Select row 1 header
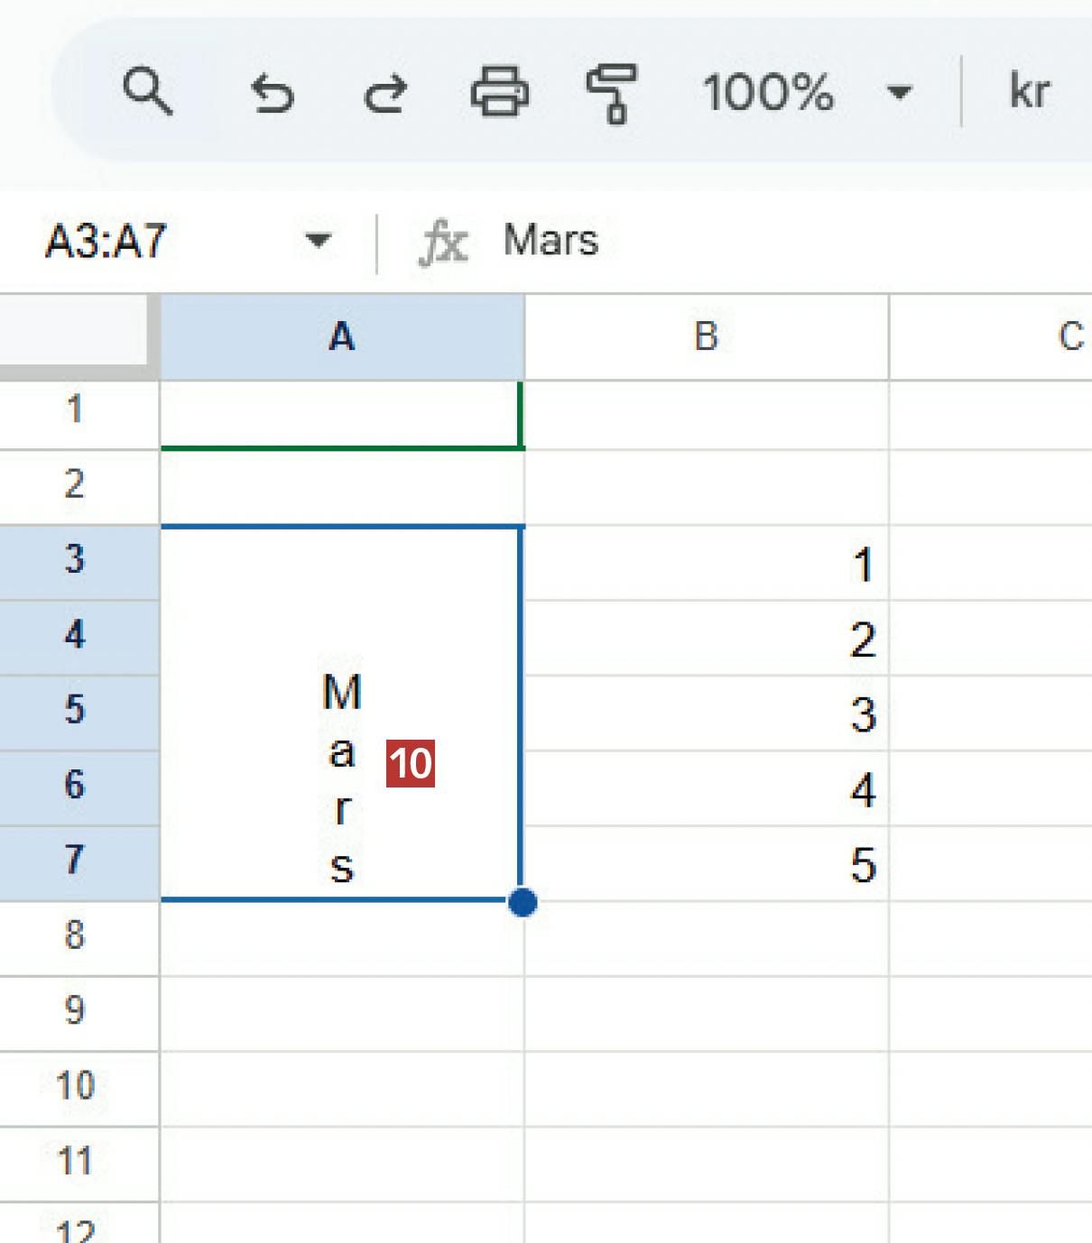1092x1243 pixels. 76,410
